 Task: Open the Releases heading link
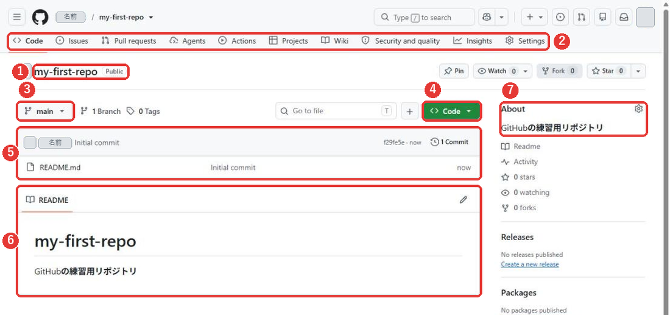[518, 237]
